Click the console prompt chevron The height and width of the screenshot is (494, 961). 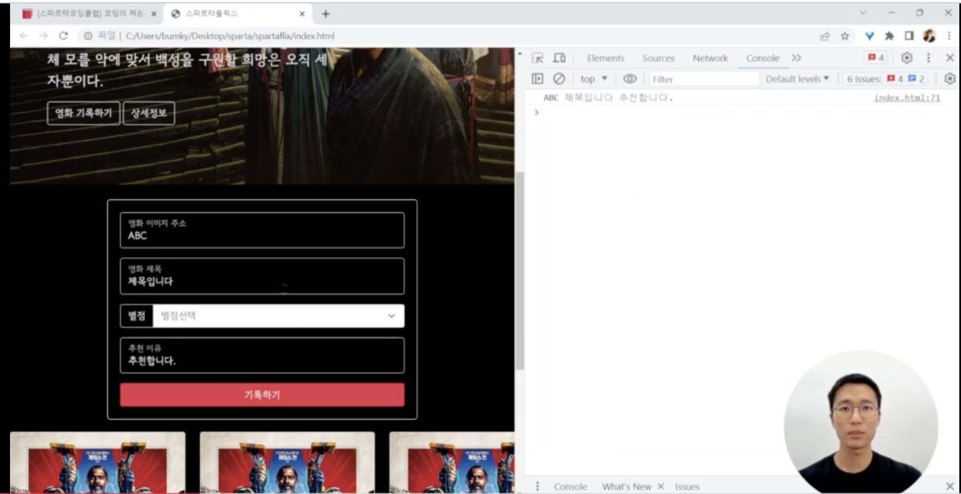(x=536, y=112)
